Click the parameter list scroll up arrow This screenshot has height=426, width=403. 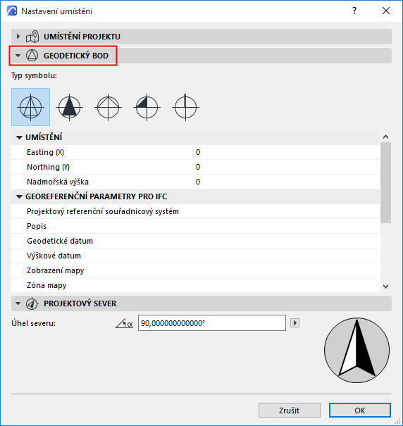tap(385, 137)
